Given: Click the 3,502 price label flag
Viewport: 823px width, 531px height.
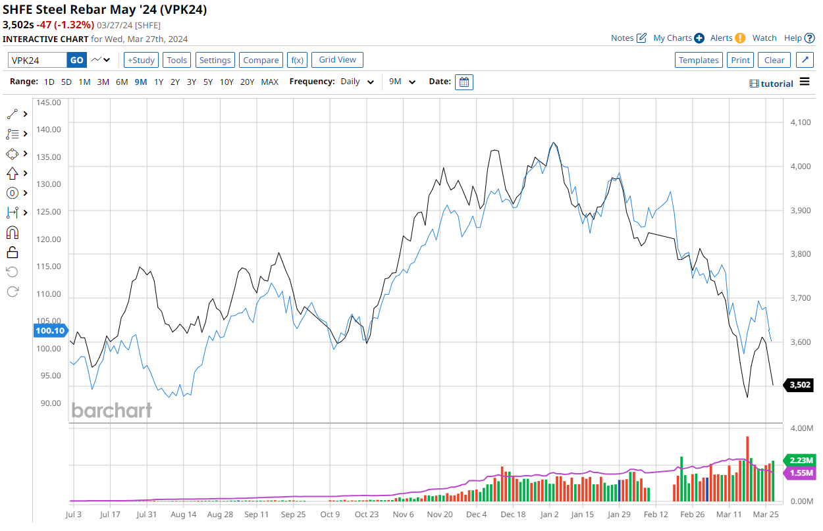Looking at the screenshot, I should click(798, 386).
